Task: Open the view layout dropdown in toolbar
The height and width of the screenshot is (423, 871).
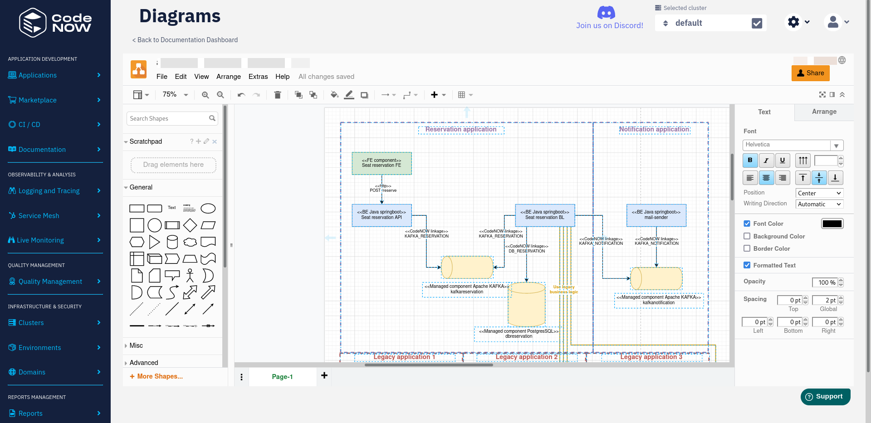Action: click(141, 95)
